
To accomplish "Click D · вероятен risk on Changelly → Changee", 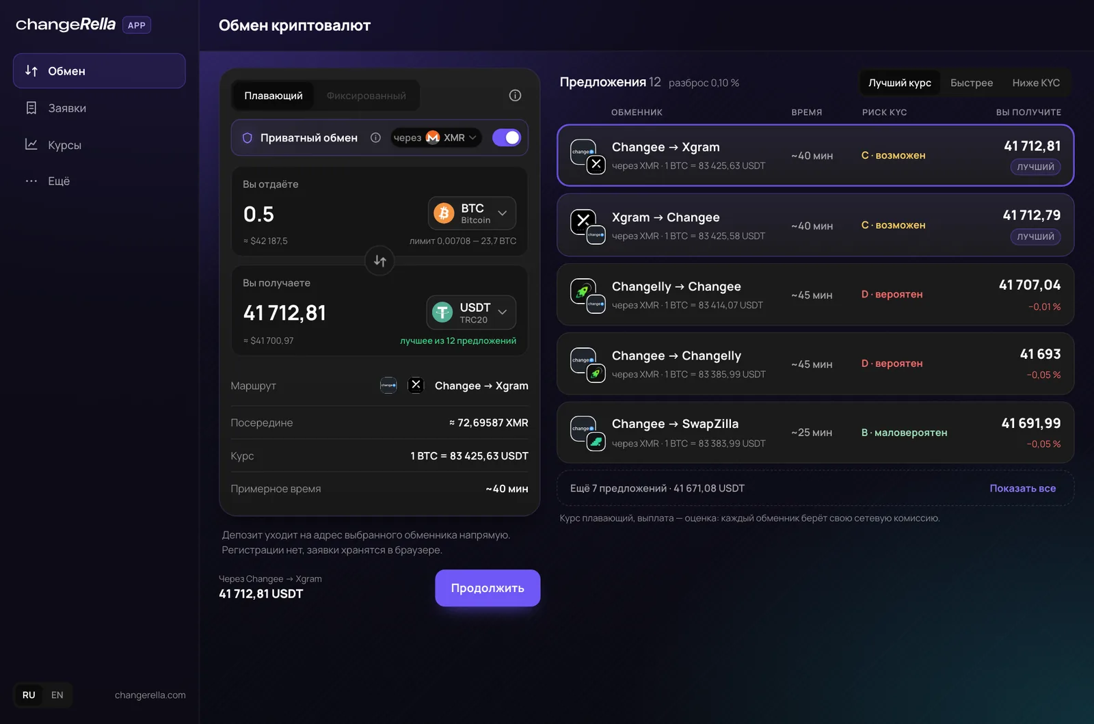I will tap(892, 294).
